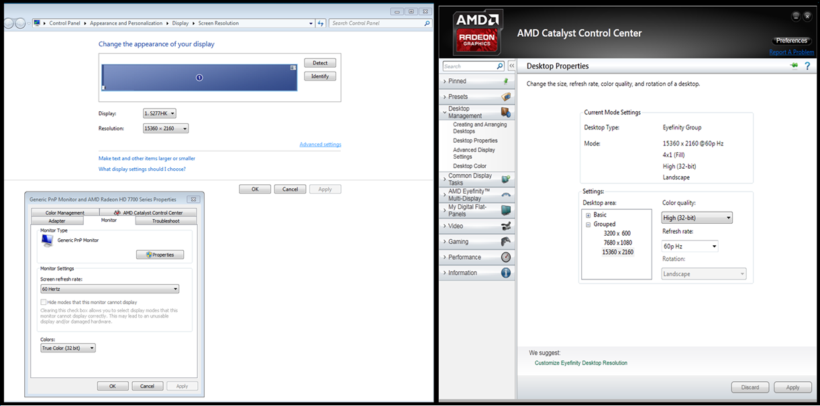Click Apply in Catalyst Control Center
Viewport: 820px width, 406px height.
pyautogui.click(x=792, y=387)
